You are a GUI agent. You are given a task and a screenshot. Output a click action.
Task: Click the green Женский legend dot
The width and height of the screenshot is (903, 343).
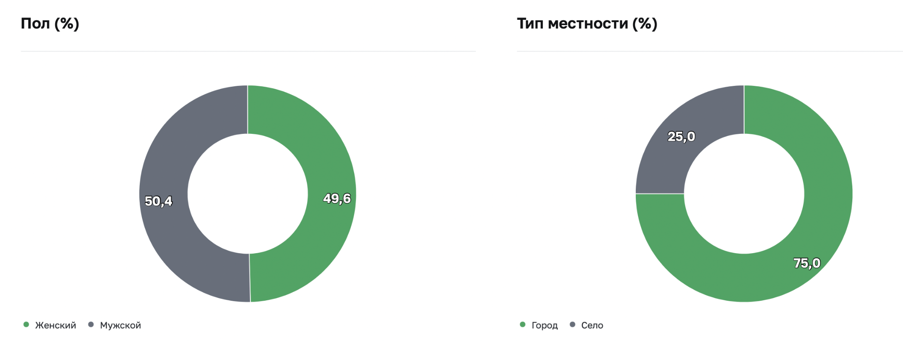coord(26,325)
